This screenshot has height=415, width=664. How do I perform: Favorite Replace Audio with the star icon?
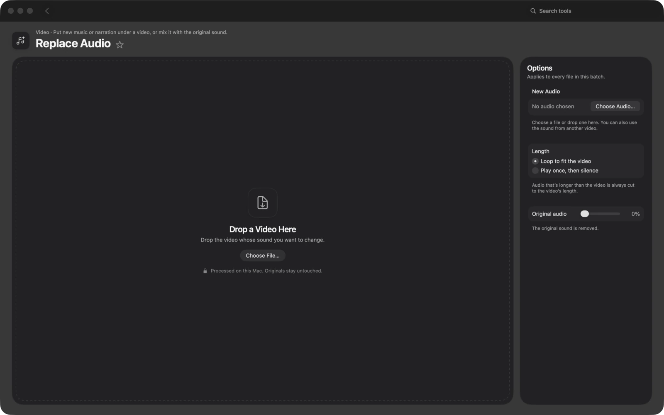point(120,44)
